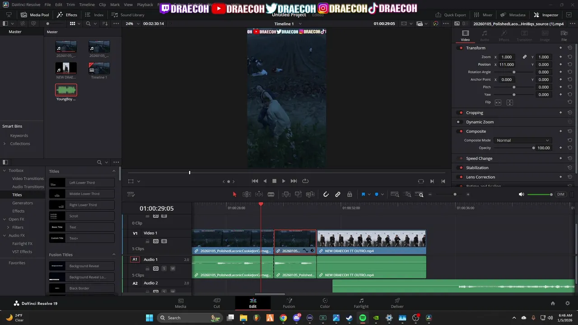Click the Quick Export button
Screen dimensions: 578x325
point(450,15)
